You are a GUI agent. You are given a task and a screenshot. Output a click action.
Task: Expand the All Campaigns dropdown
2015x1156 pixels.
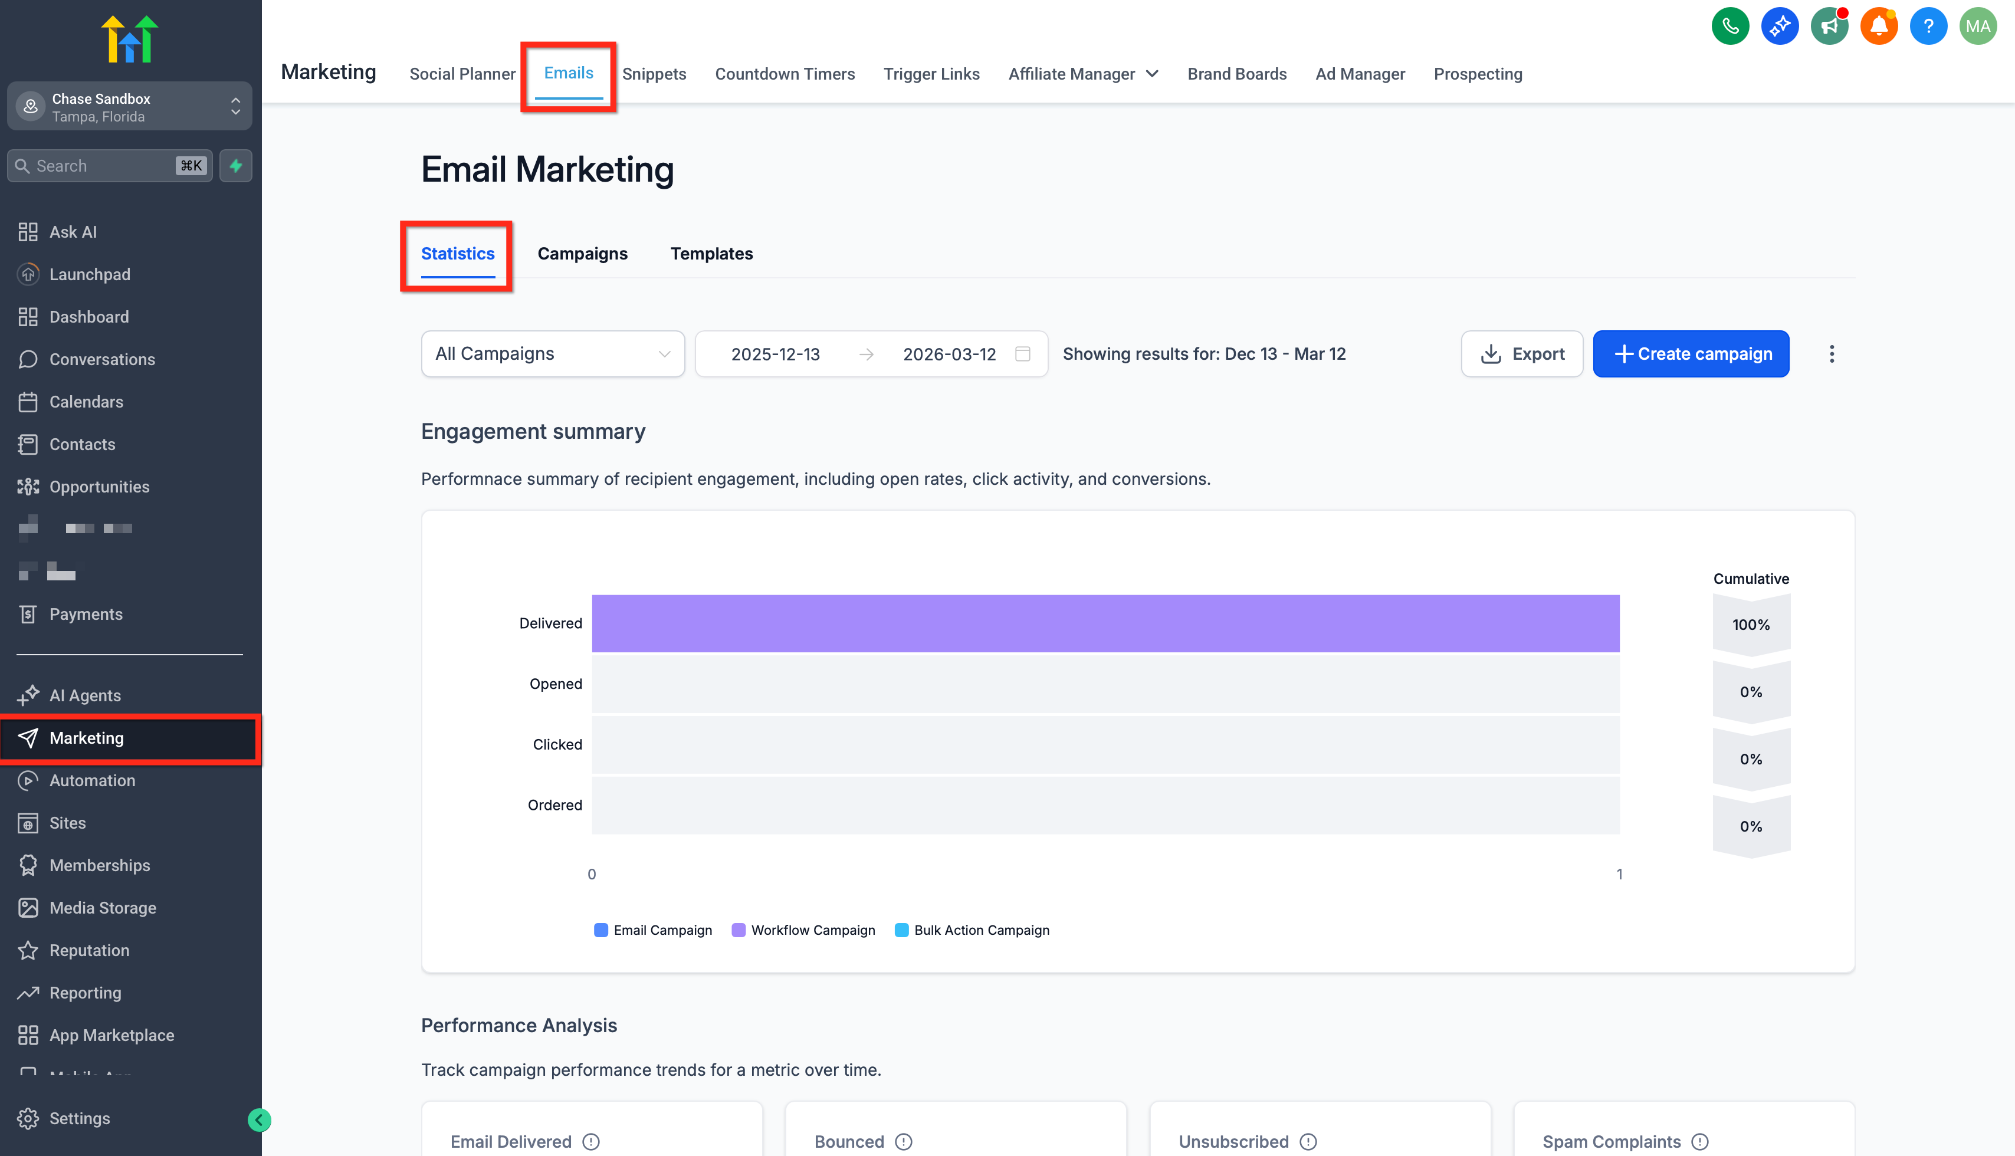(553, 354)
